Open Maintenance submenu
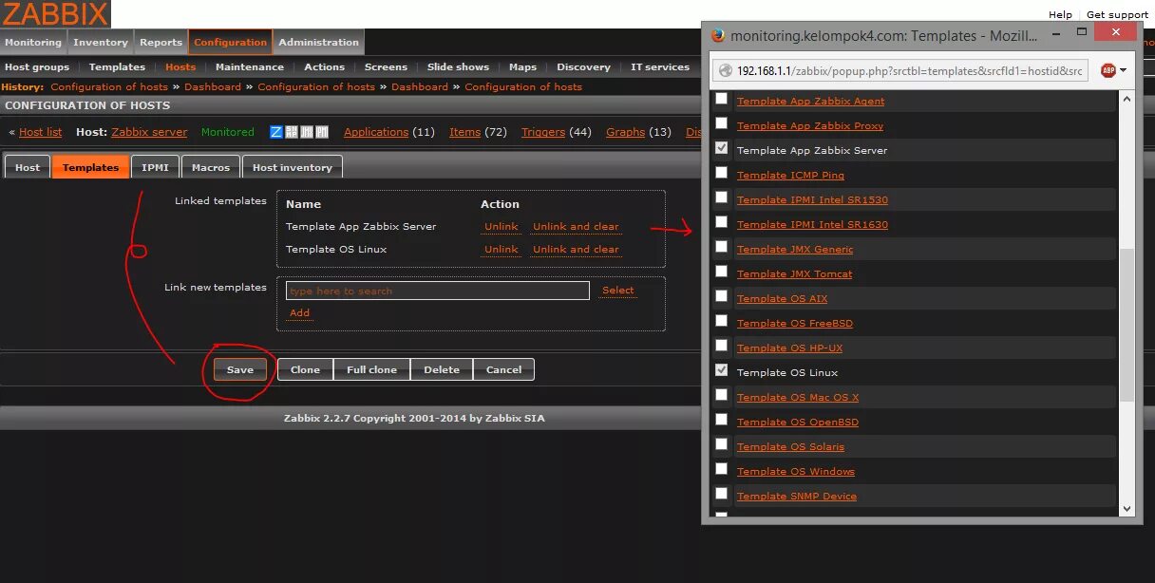This screenshot has height=583, width=1155. click(250, 67)
